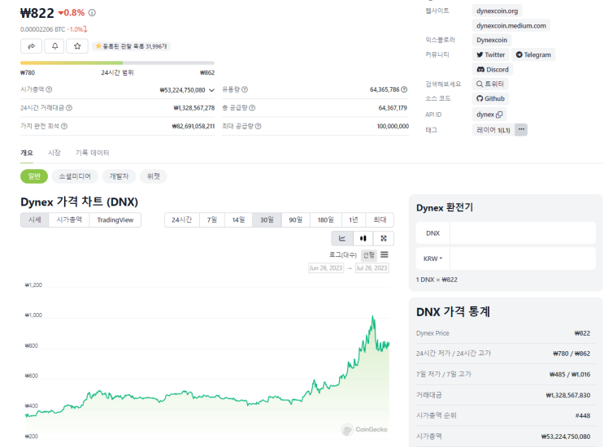Screen dimensions: 604x447
Task: Click the Jun 26, 2023 start date field
Action: pyautogui.click(x=326, y=268)
